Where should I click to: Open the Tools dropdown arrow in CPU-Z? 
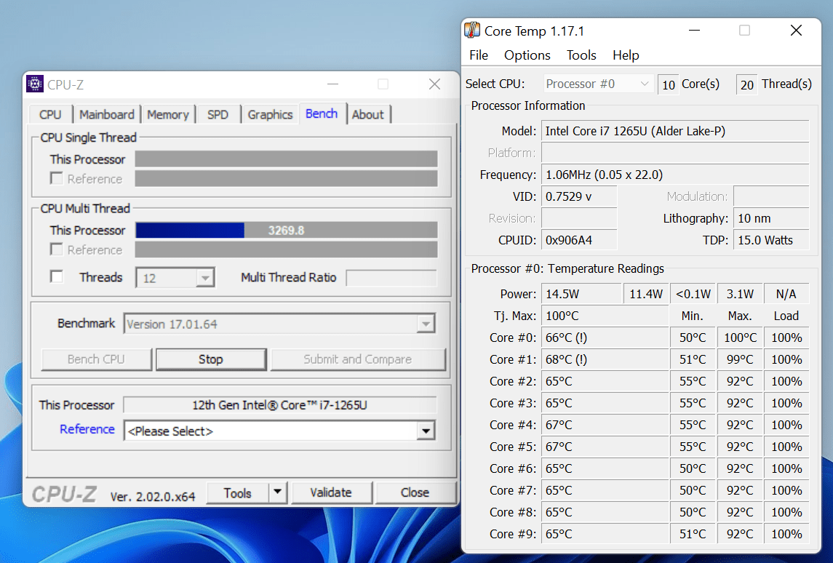277,492
